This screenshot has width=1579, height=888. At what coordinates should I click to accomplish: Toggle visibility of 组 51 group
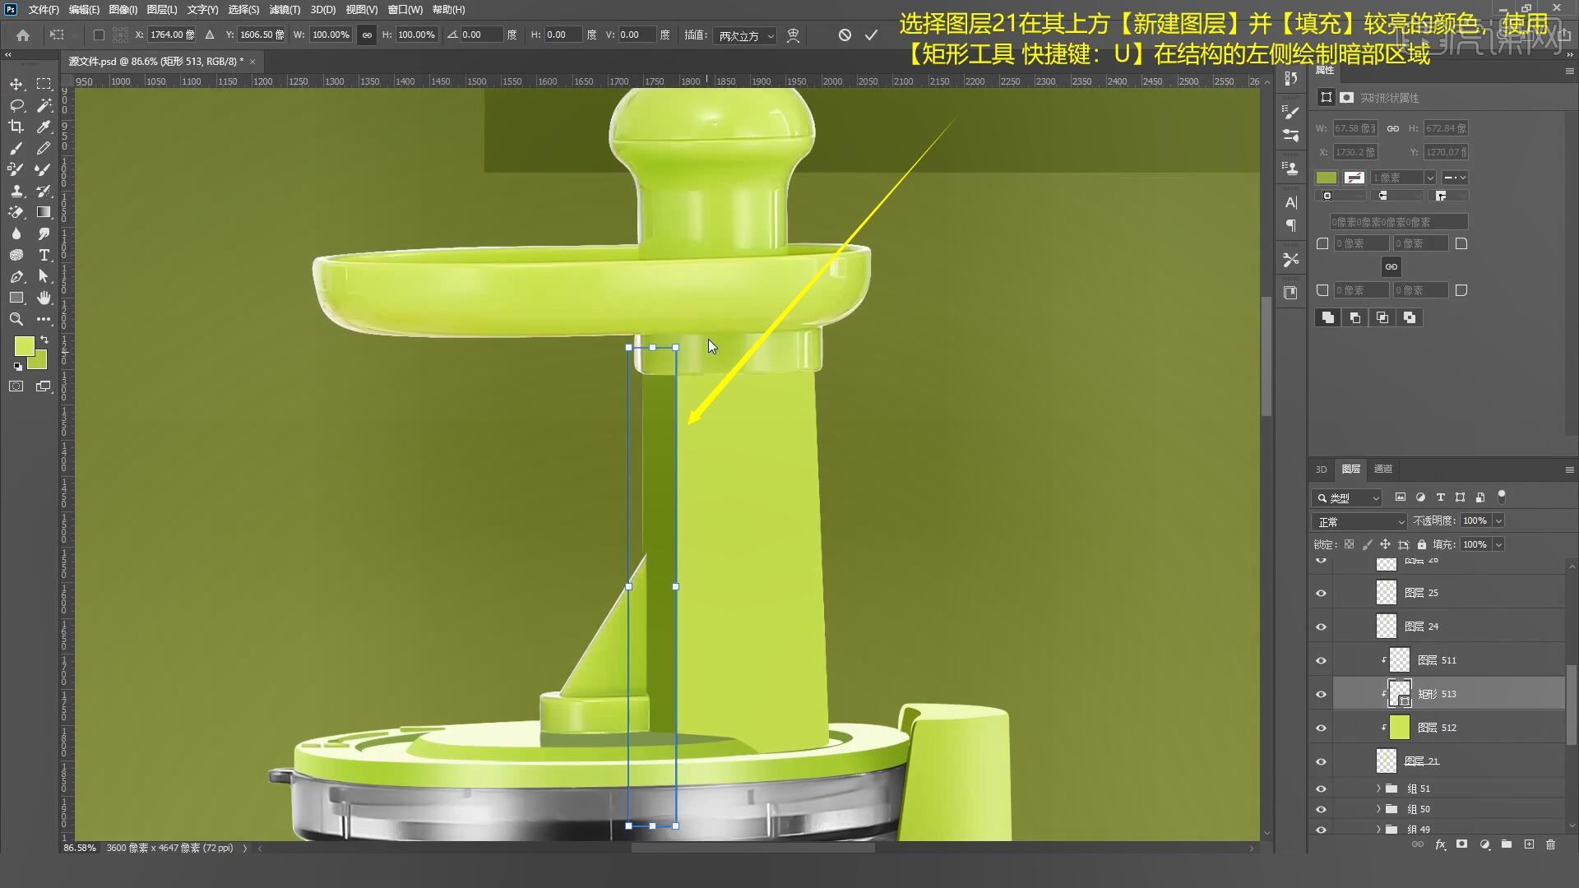click(x=1321, y=789)
